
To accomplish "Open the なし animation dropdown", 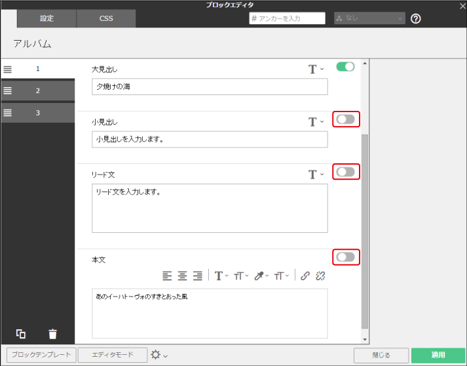I will pos(369,18).
